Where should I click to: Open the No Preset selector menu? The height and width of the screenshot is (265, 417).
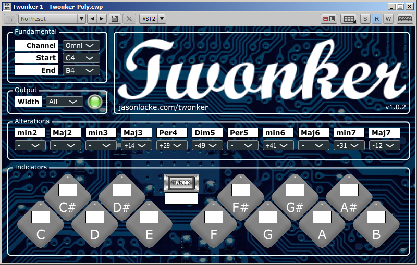(52, 19)
